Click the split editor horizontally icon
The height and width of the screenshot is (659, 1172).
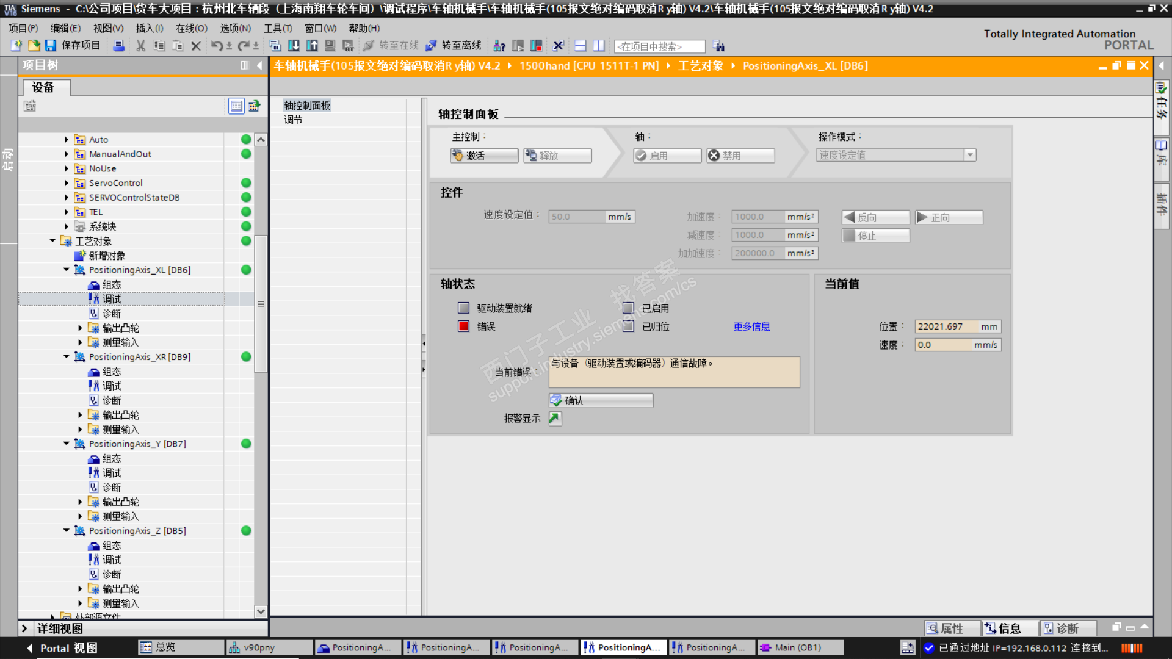pyautogui.click(x=581, y=46)
